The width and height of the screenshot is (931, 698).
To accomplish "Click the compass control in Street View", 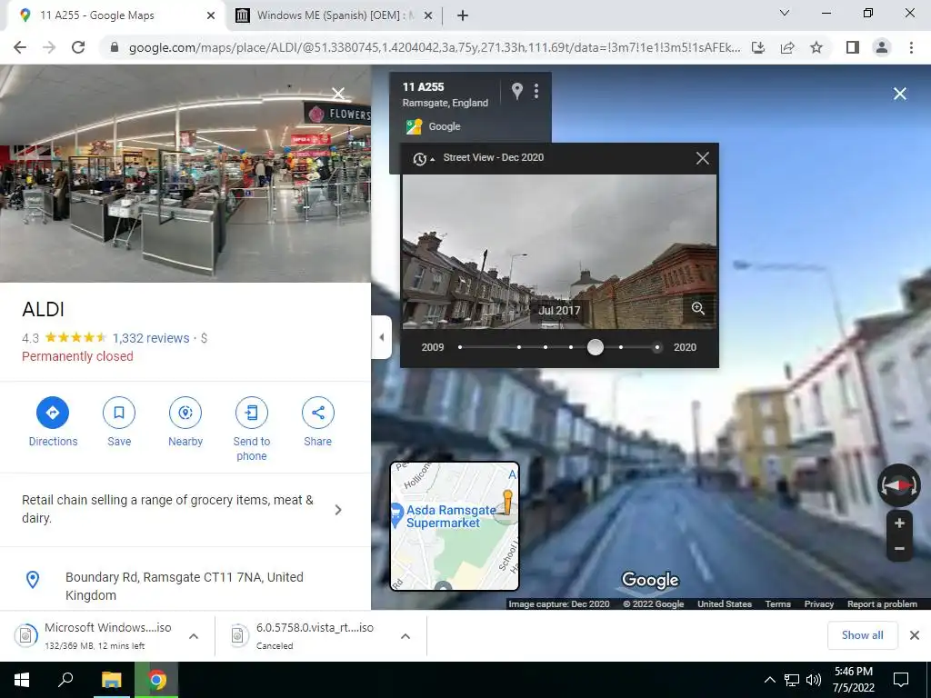I will 899,485.
